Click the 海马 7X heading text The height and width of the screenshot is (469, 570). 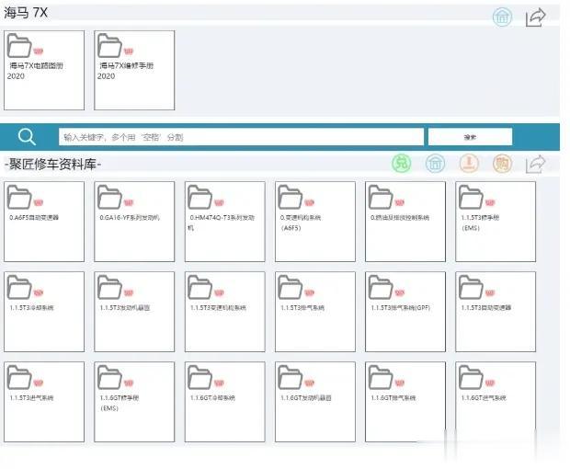pos(26,13)
